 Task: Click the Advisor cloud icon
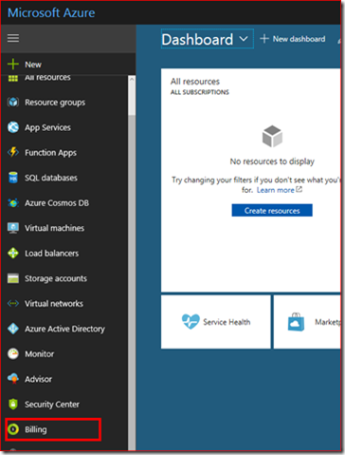[x=13, y=379]
